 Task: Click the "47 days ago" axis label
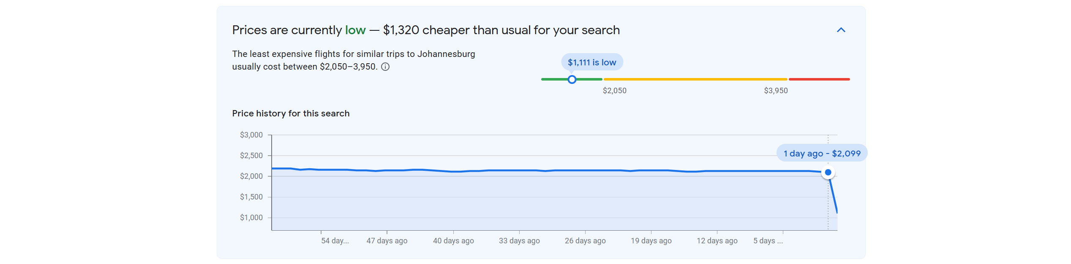pos(387,241)
